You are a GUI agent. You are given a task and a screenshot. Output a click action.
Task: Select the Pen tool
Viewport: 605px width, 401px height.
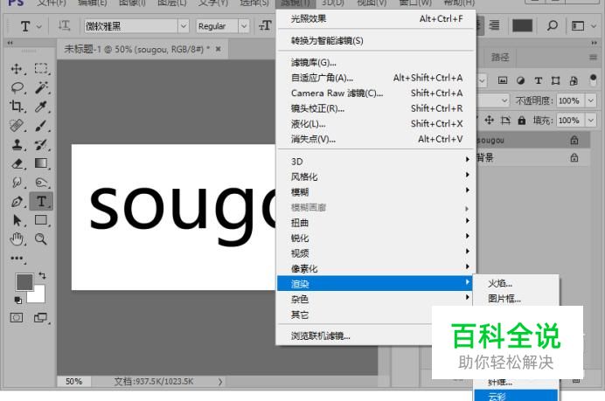coord(17,201)
